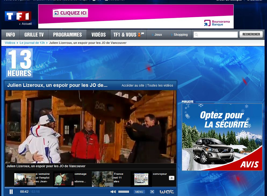Select the singer video thumbnail labelled 'hommage'
This screenshot has width=267, height=196.
tap(64, 179)
